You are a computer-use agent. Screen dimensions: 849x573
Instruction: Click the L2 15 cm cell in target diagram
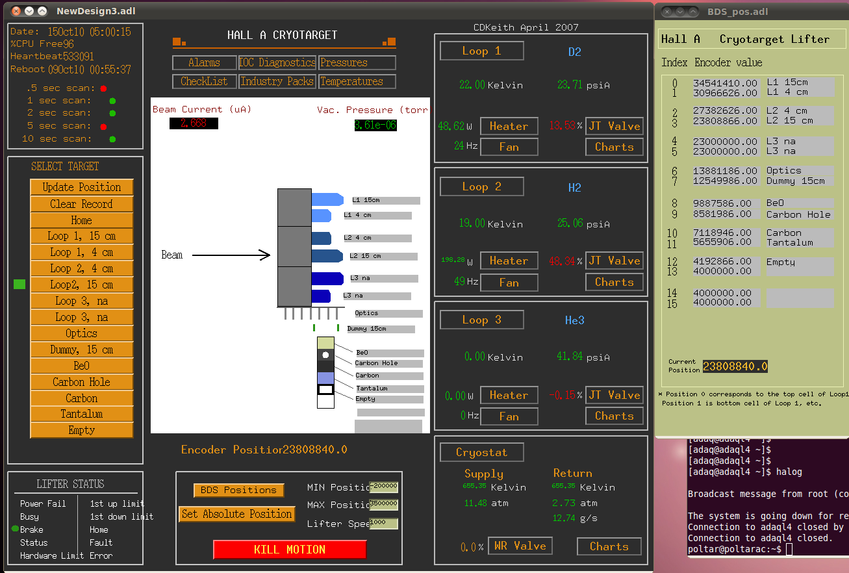(327, 256)
